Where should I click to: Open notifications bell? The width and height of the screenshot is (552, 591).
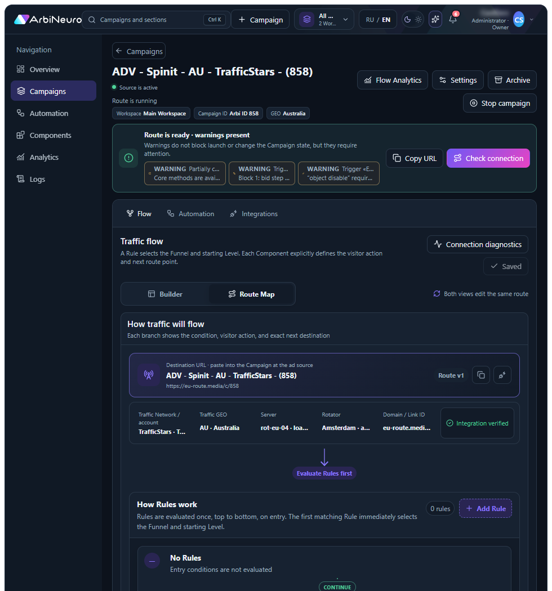pos(453,19)
